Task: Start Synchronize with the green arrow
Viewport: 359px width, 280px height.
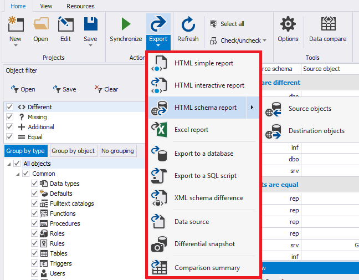Action: tap(126, 24)
